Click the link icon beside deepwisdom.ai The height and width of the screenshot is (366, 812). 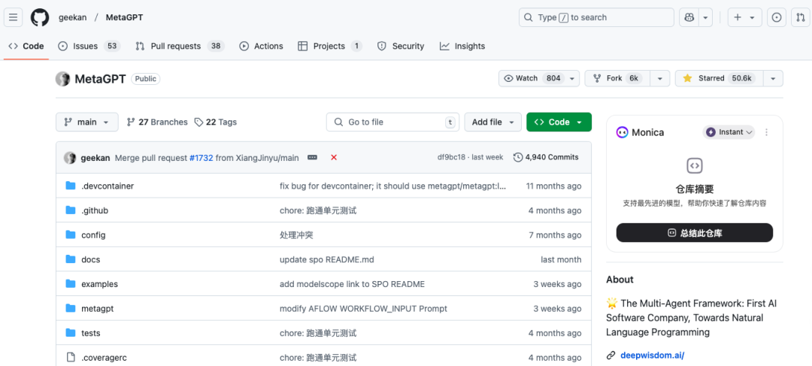click(611, 355)
